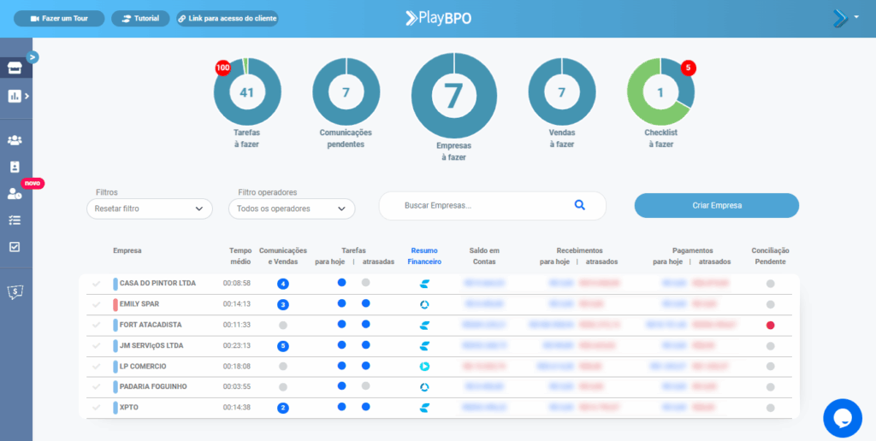Click the red color tag on EMILY SPAR
Image resolution: width=876 pixels, height=441 pixels.
(x=115, y=304)
